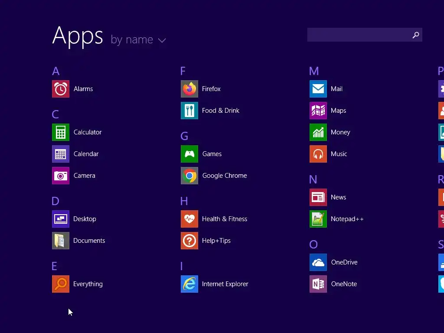Select the letter C group header
Viewport: 444px width, 333px height.
tap(55, 114)
